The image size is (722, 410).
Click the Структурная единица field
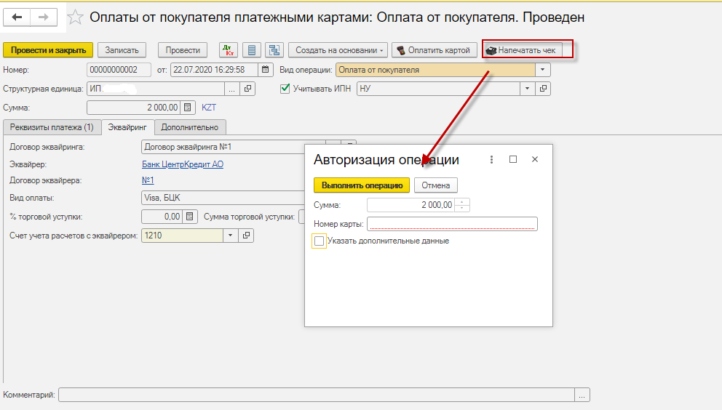[156, 89]
